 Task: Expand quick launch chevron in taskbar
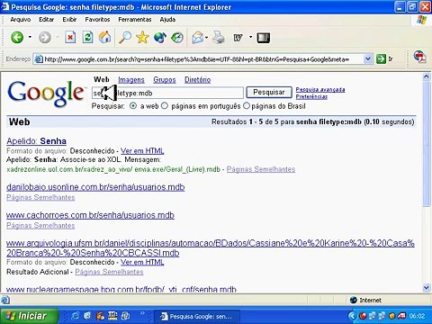coord(142,313)
